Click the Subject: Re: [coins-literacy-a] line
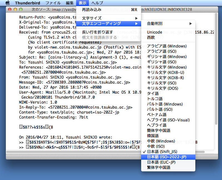This screenshot has height=180, width=222. click(80, 57)
